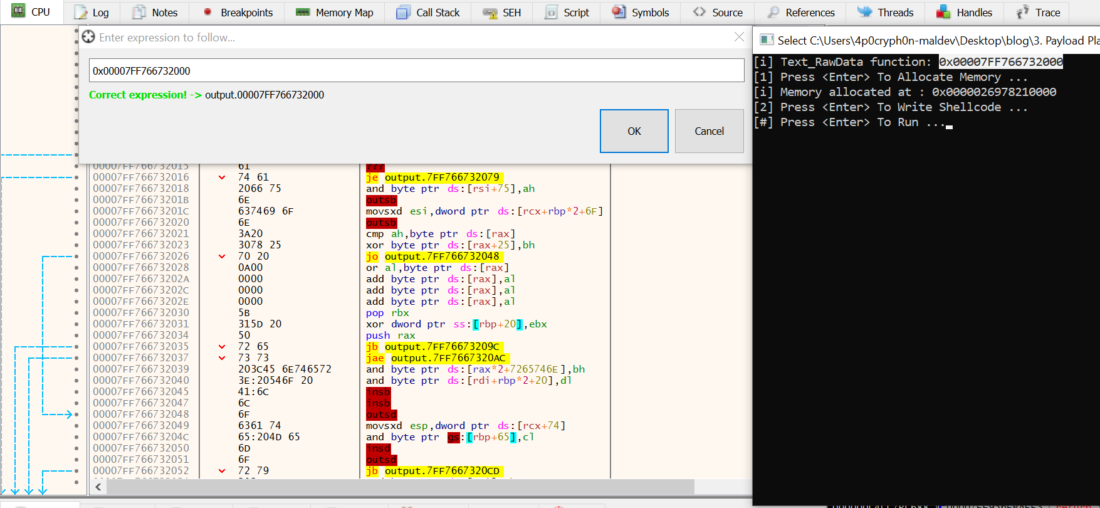Switch to the References tab
This screenshot has width=1100, height=508.
click(801, 12)
